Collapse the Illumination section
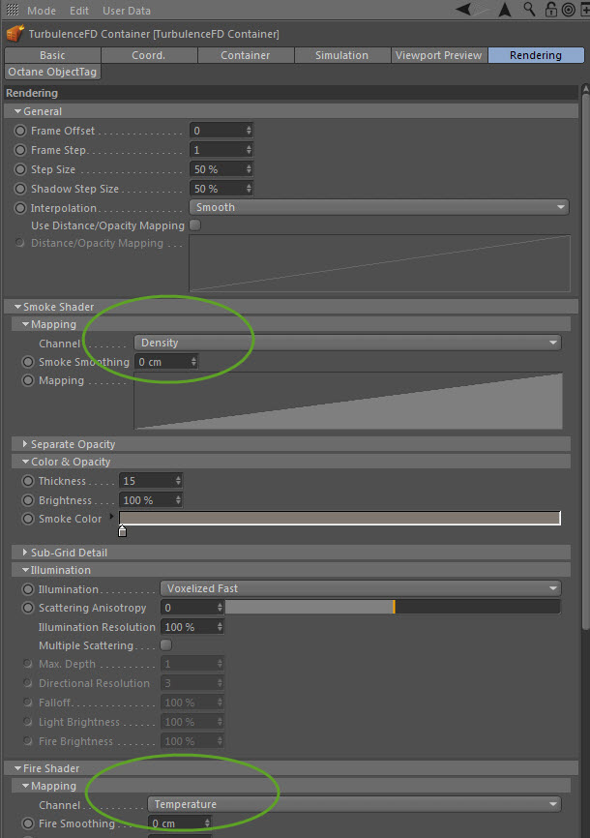Image resolution: width=590 pixels, height=838 pixels. 25,570
